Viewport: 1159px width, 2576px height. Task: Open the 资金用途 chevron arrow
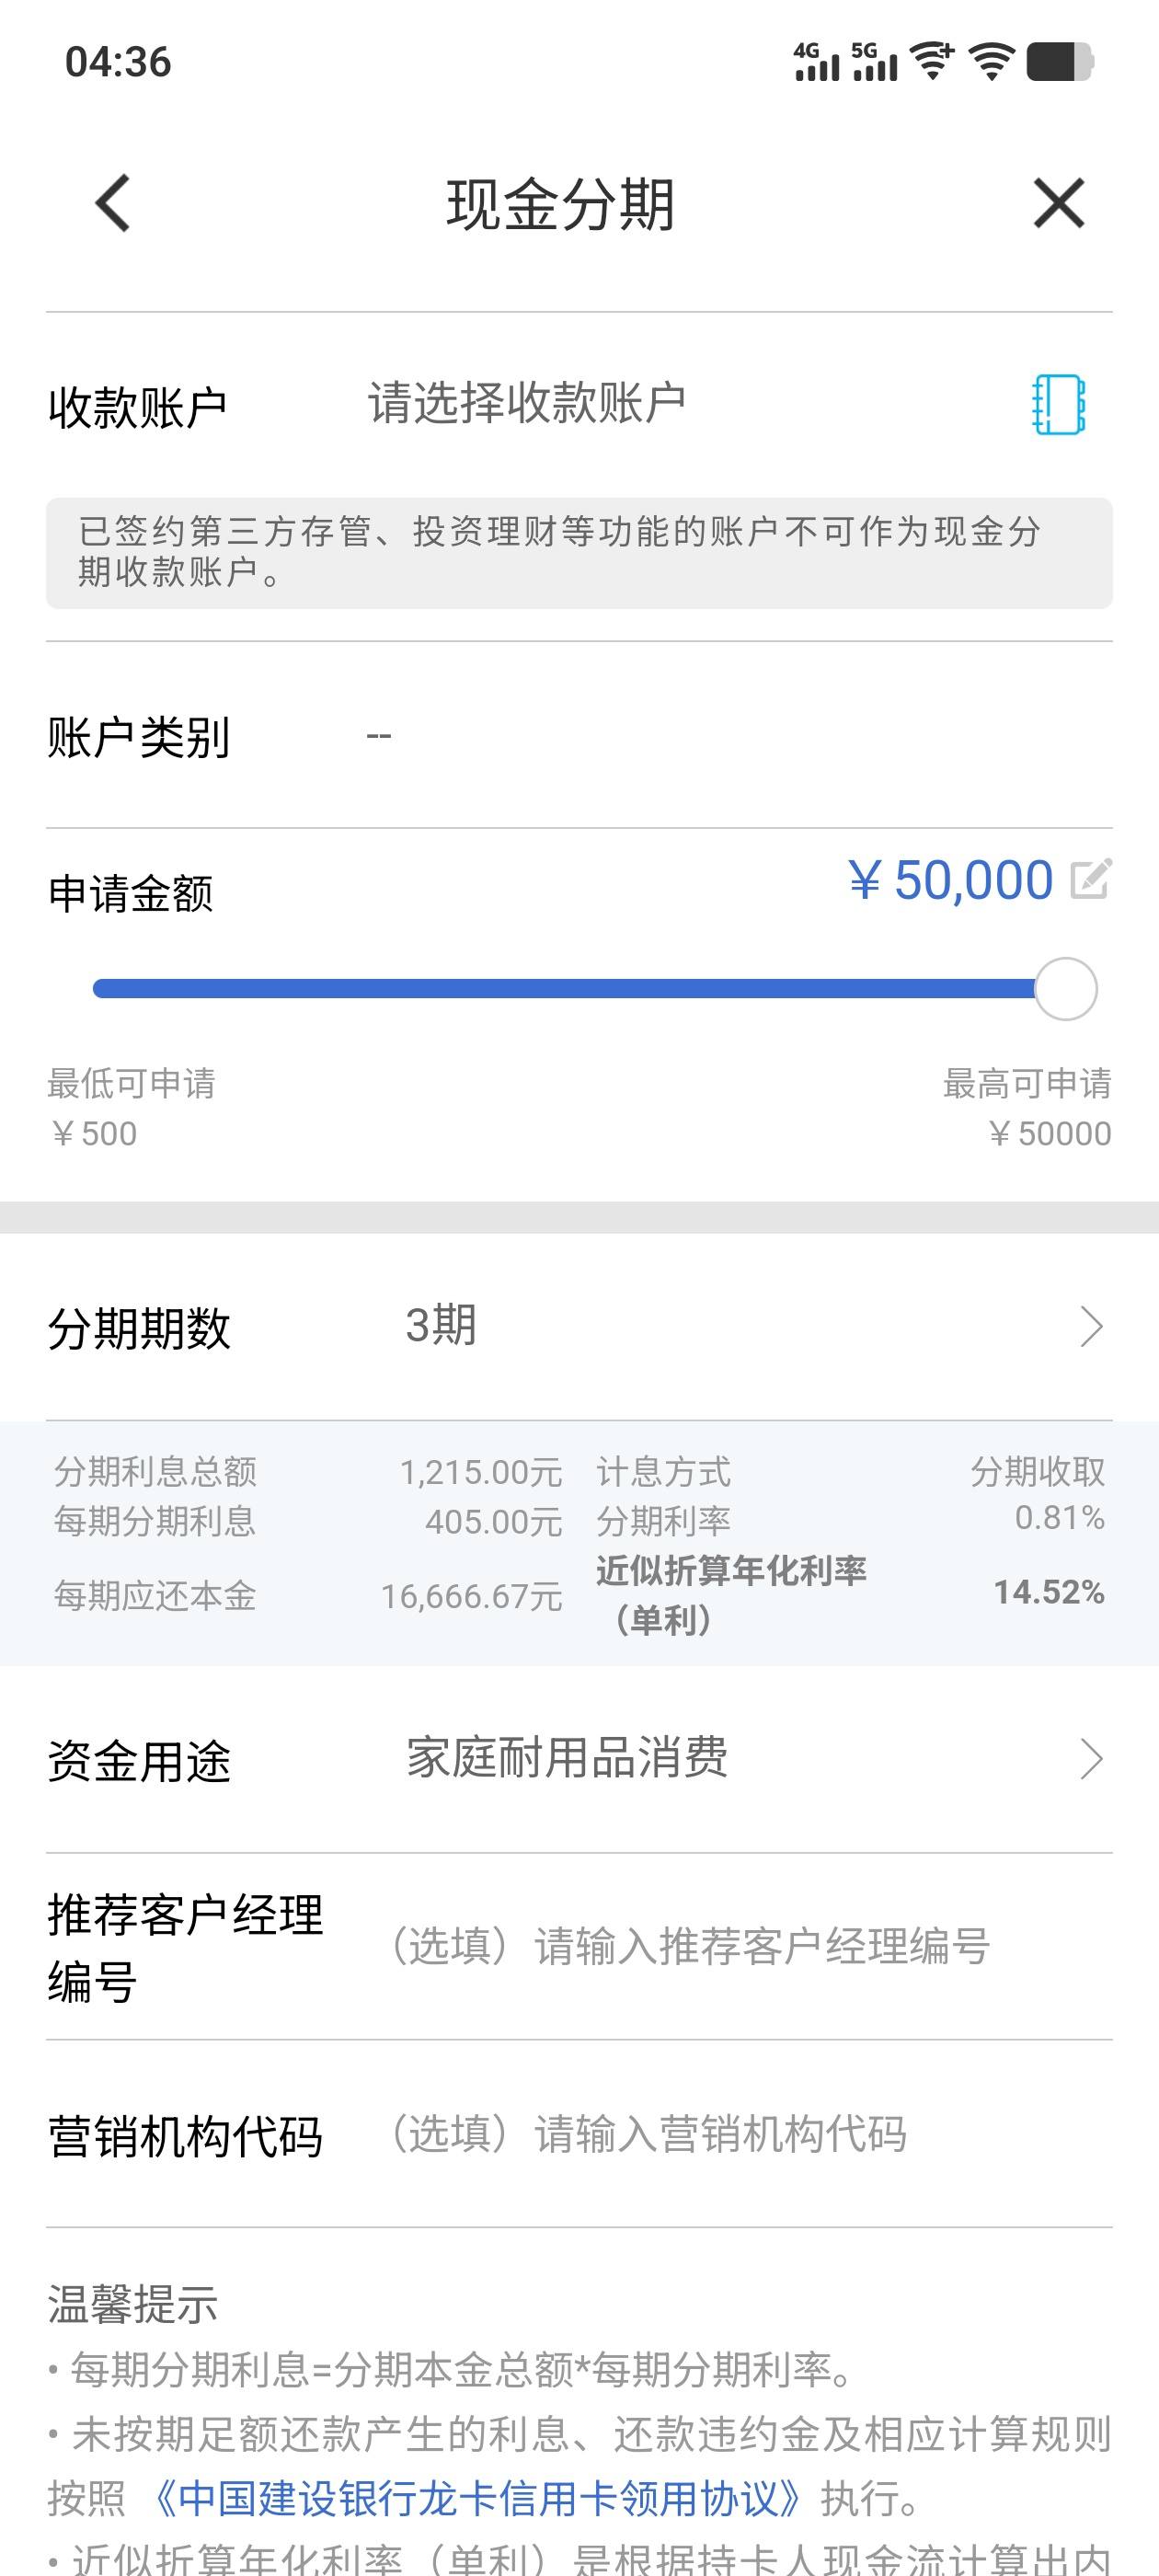click(1091, 1759)
